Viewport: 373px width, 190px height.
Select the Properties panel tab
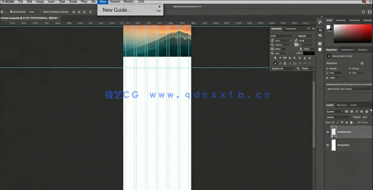click(332, 50)
